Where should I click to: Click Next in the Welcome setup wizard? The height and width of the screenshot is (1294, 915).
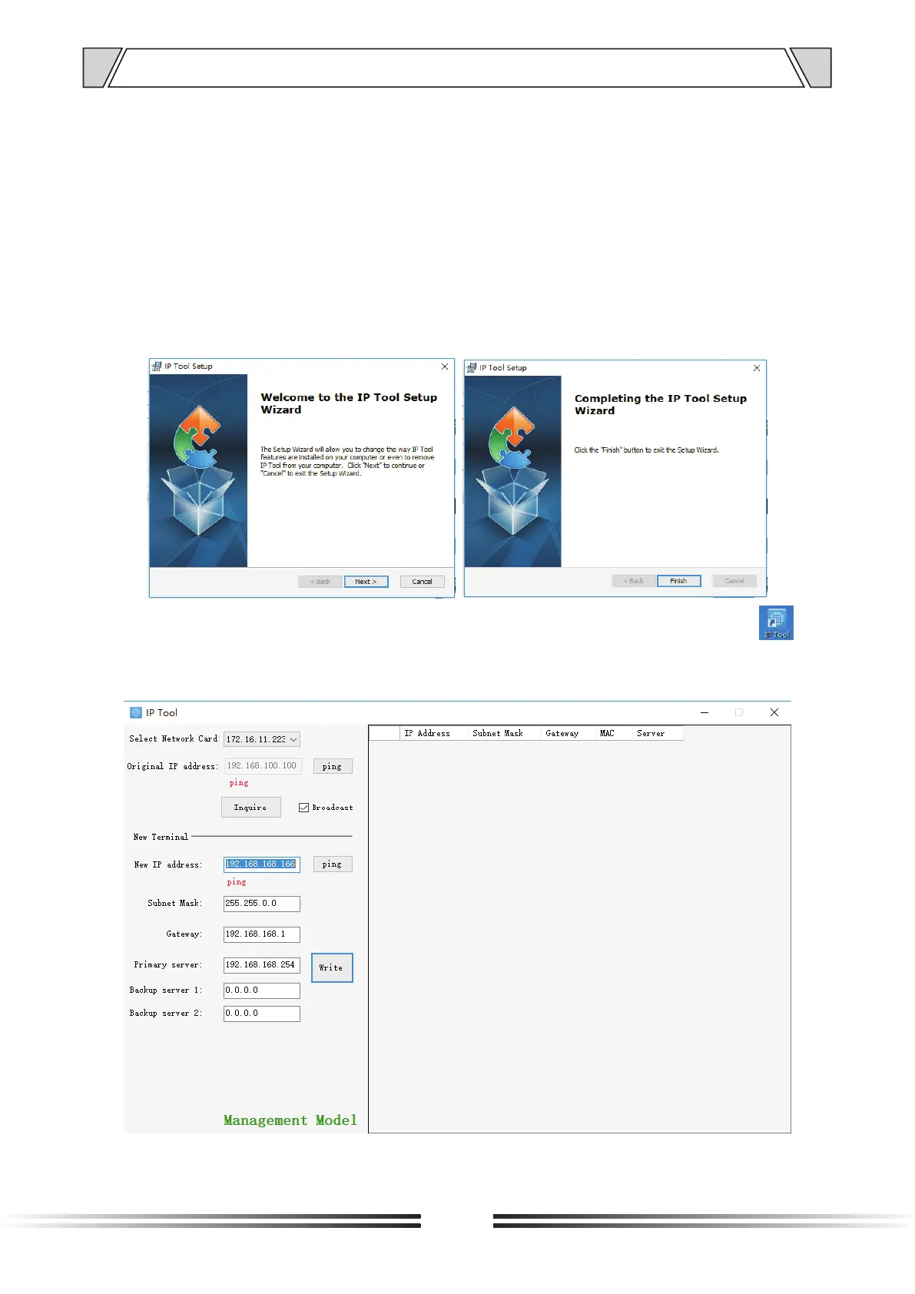click(366, 582)
